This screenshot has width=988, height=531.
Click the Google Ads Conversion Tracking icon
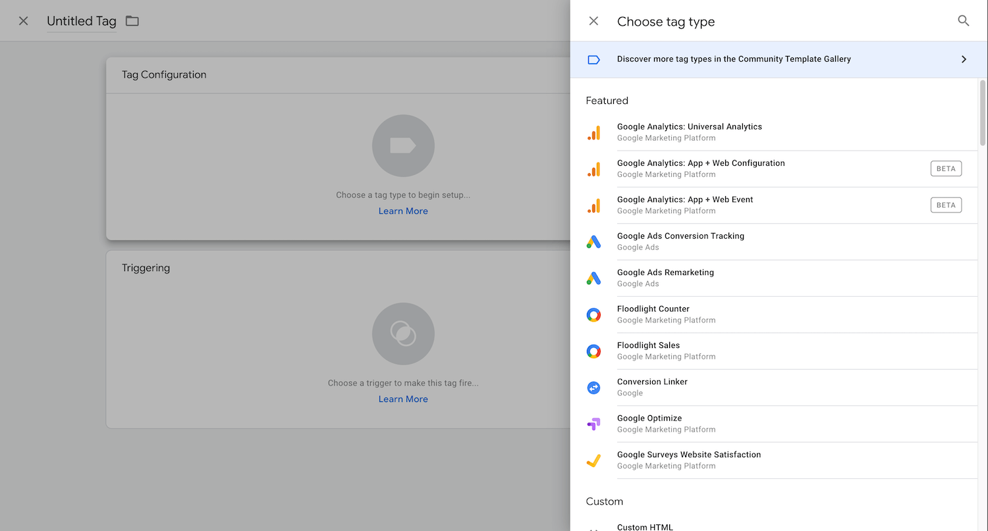[593, 241]
